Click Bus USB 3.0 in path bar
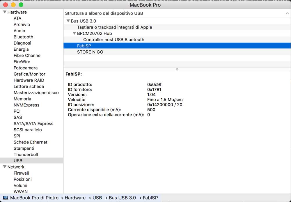 point(122,198)
